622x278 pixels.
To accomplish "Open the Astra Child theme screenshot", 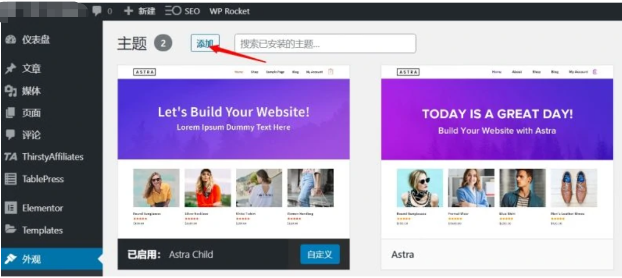I will (234, 152).
